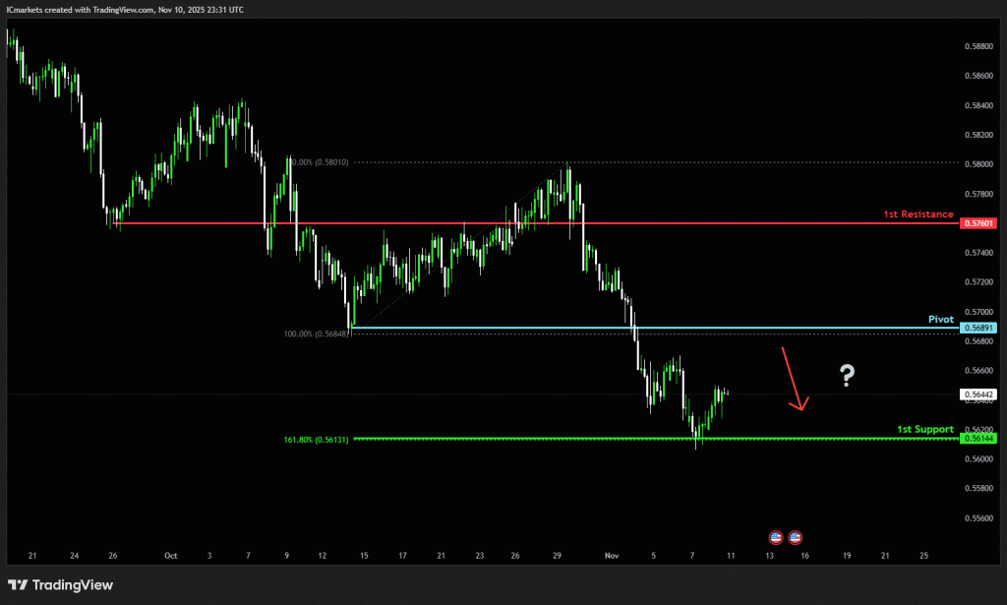1007x605 pixels.
Task: Click the green 0.56144 support price tag
Action: (x=980, y=439)
